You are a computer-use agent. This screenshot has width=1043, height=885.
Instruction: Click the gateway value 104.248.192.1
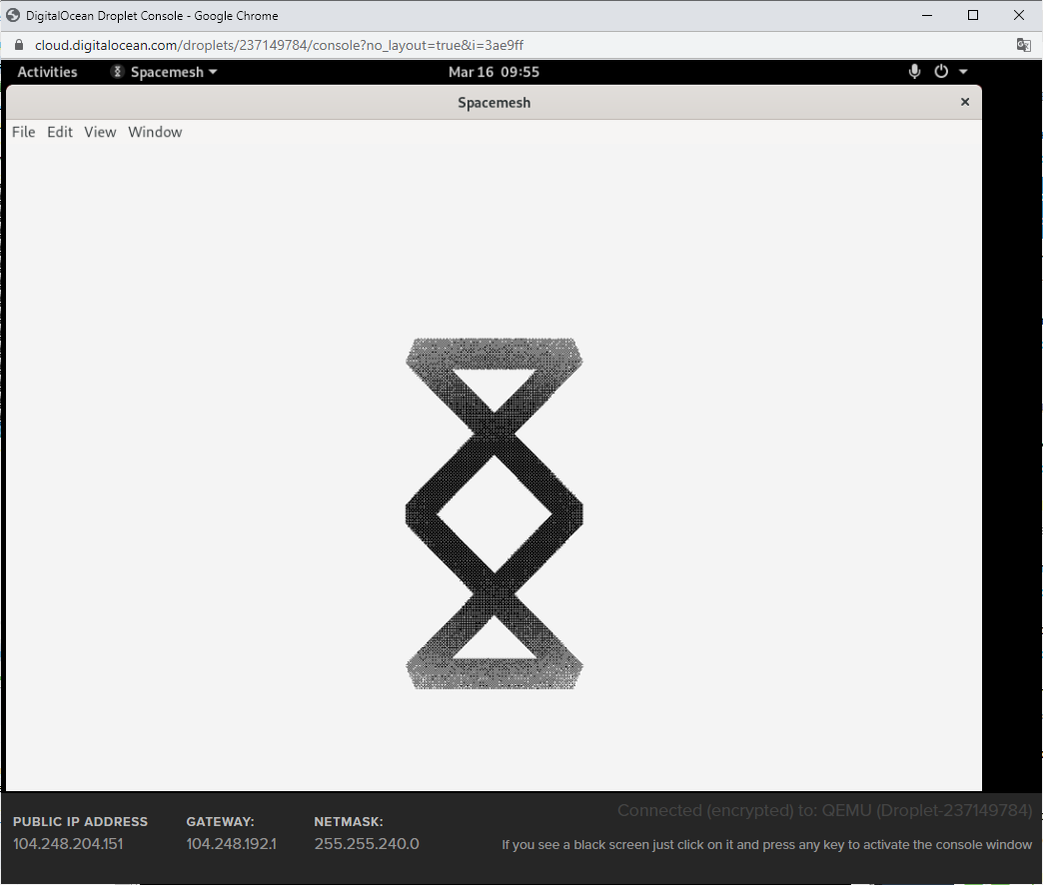click(231, 844)
